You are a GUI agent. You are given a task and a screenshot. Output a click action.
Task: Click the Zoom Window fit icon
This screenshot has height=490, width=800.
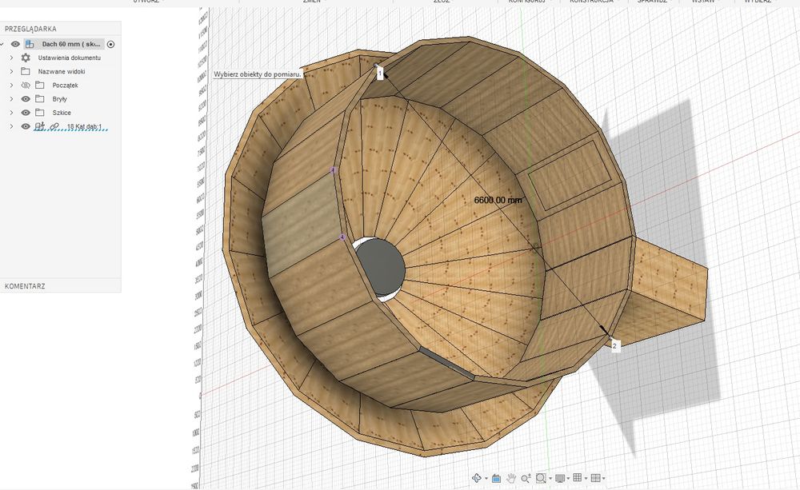[x=541, y=478]
